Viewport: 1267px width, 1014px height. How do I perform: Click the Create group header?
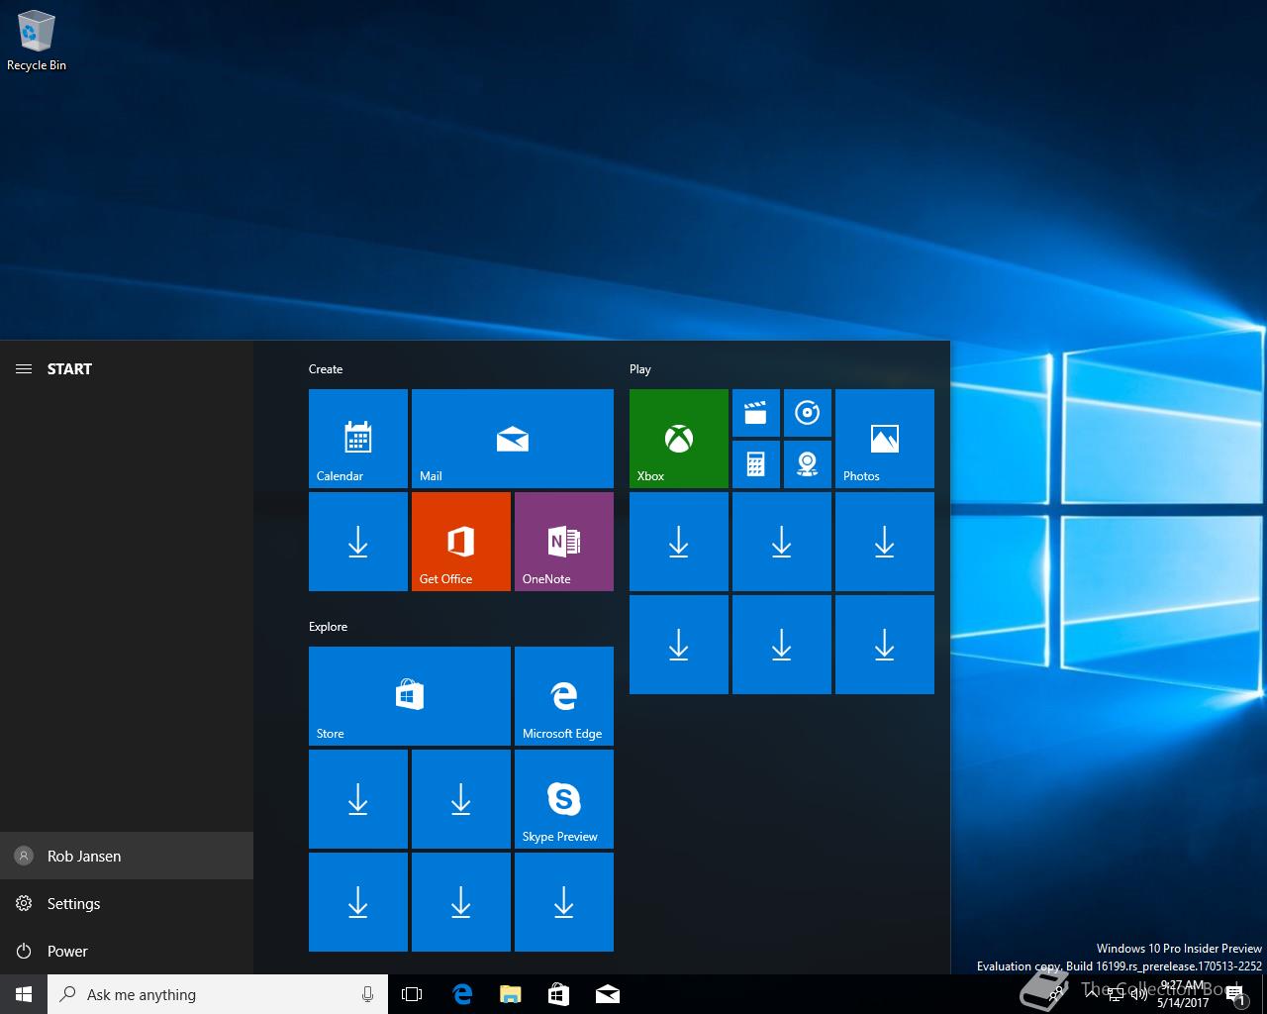coord(326,369)
